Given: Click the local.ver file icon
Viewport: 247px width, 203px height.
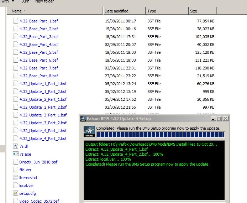Looking at the screenshot, I should [x=16, y=185].
